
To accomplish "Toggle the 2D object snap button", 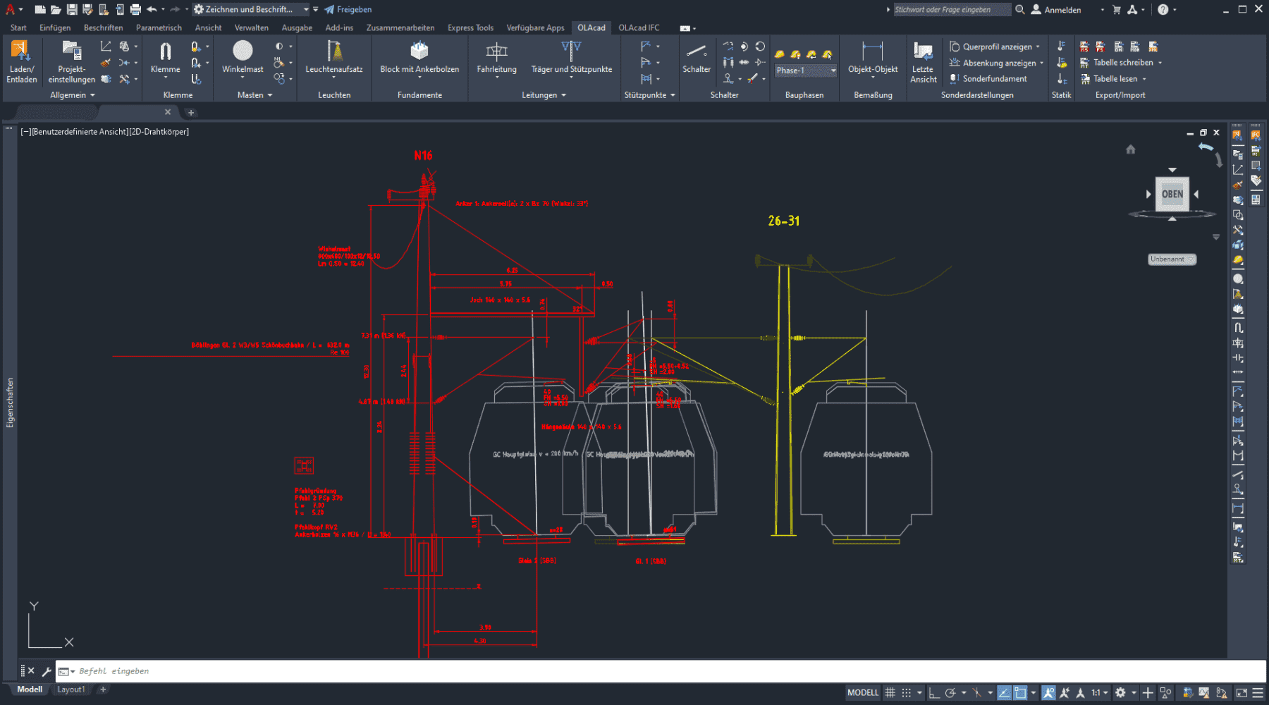I will (x=1020, y=693).
